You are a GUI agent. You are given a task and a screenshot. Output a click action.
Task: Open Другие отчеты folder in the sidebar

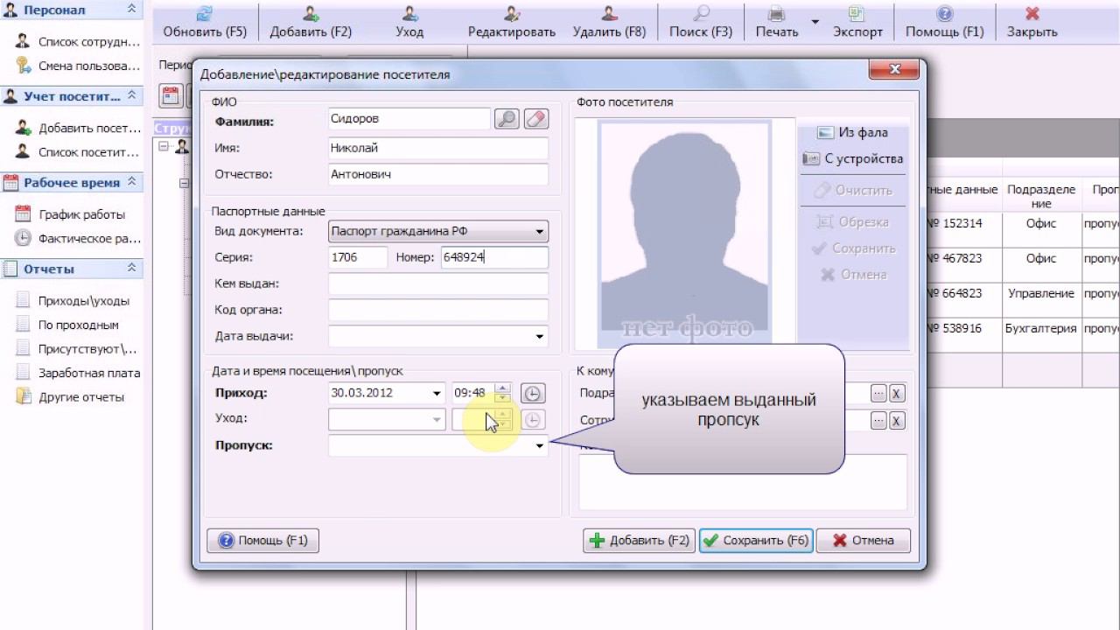[70, 397]
